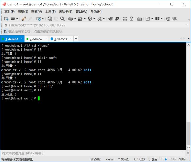Click the layout arrangement icon
Image resolution: width=191 pixels, height=162 pixels.
tap(157, 19)
